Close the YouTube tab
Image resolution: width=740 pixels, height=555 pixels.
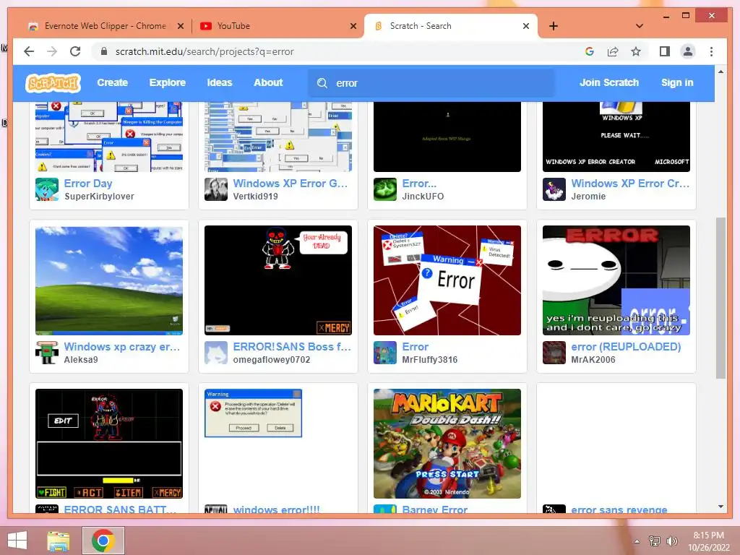coord(353,26)
